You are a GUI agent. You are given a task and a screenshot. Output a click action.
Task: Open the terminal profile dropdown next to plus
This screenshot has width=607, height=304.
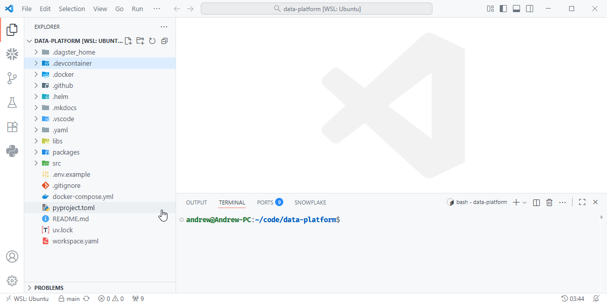tap(524, 202)
